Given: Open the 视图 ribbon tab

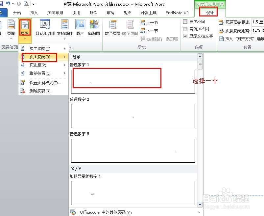Looking at the screenshot, I should click(x=128, y=13).
